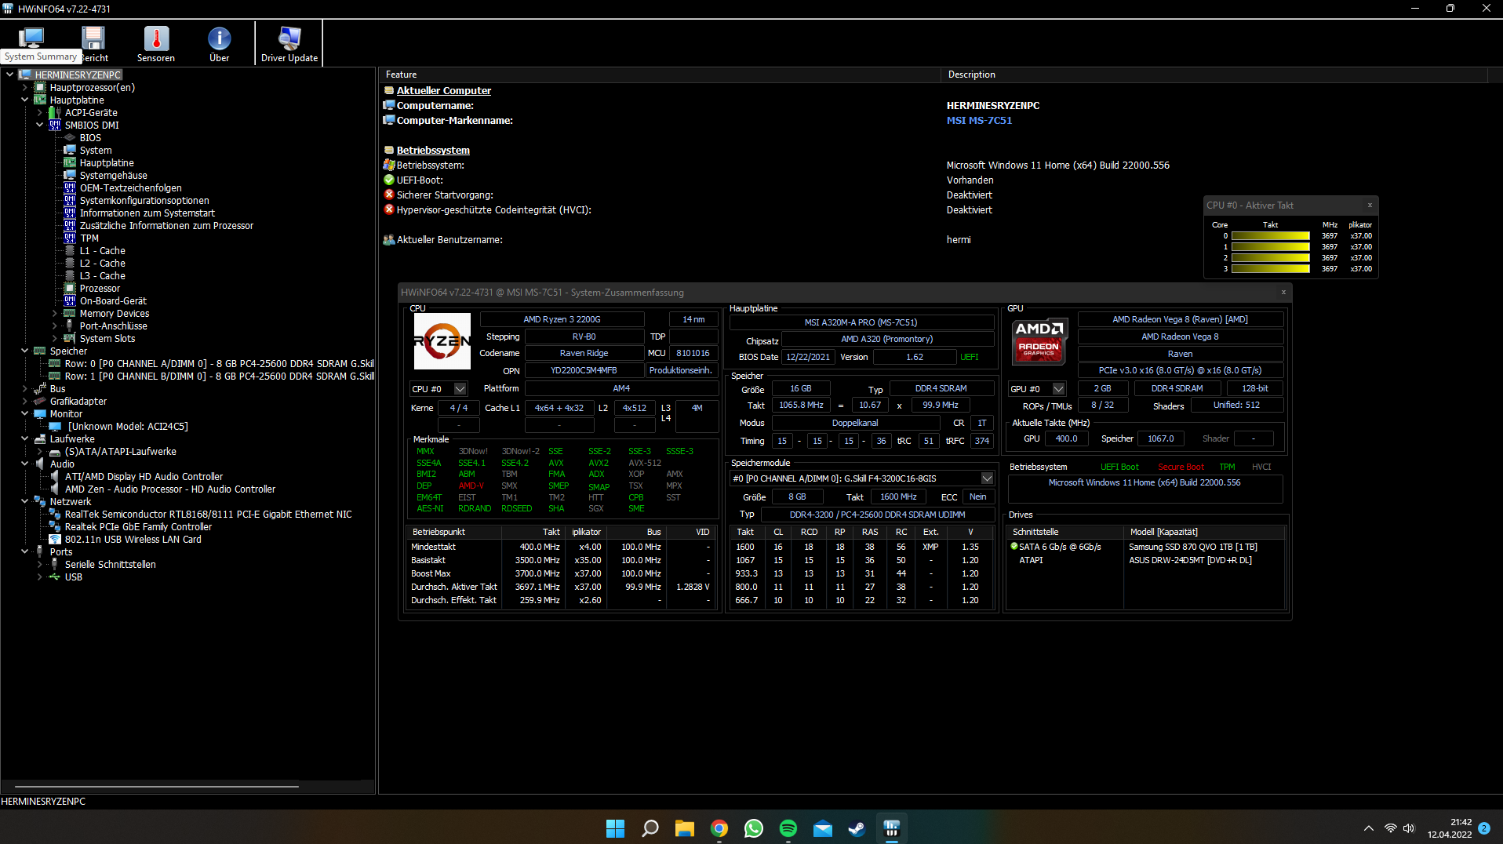Click the ASUS DRW-24D5MT drive entry
The image size is (1503, 844).
point(1146,561)
